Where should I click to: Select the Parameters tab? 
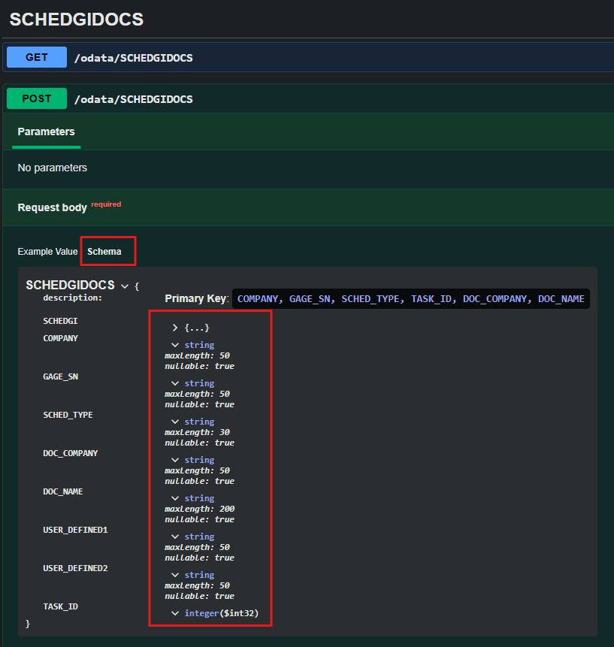coord(46,132)
